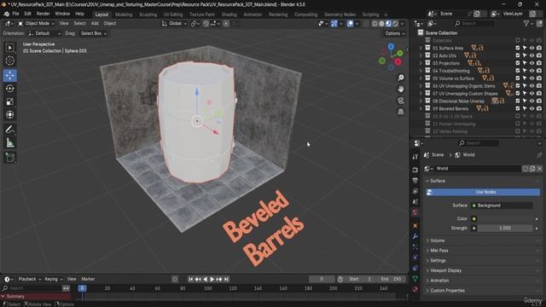This screenshot has height=307, width=546.
Task: Select the 3D Cursor tool
Action: 10,61
